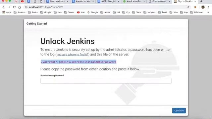Open the Google bookmark with G icon

(92, 12)
